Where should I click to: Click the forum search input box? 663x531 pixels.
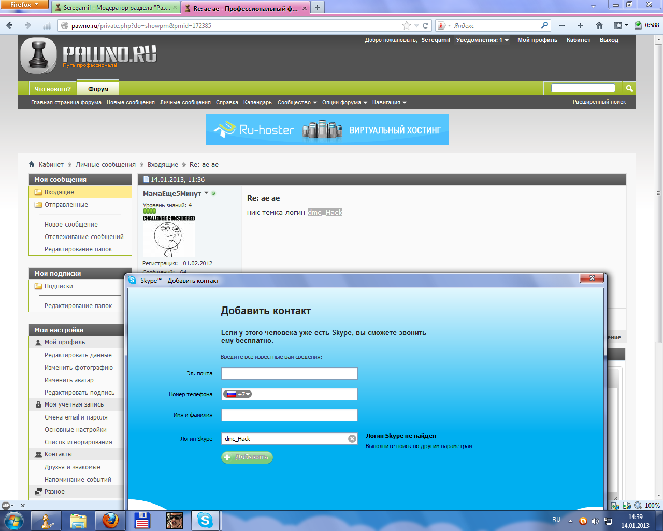coord(583,88)
